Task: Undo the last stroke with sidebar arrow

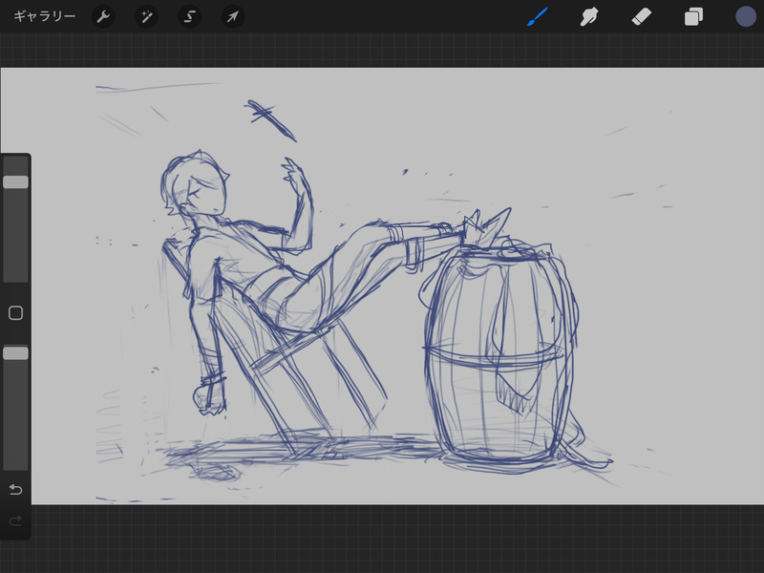Action: click(15, 489)
